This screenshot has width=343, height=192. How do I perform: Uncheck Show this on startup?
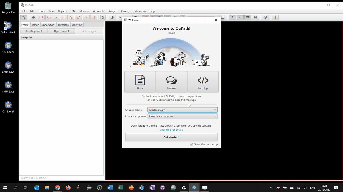[192, 144]
